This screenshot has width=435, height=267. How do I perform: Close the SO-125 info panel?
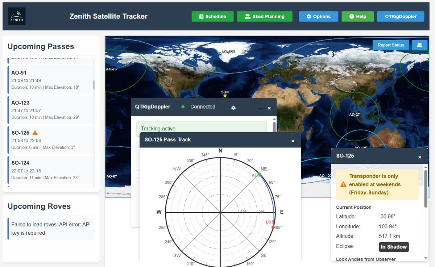pyautogui.click(x=420, y=157)
